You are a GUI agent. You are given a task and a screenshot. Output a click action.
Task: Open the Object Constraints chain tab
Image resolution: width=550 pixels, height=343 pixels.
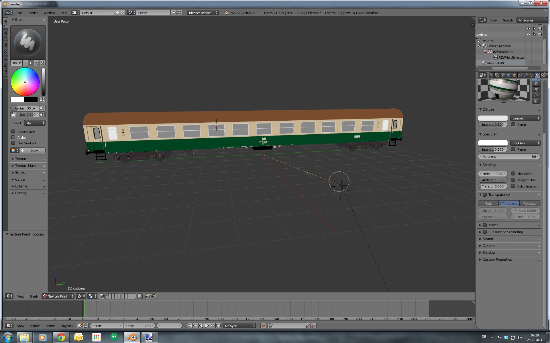coord(520,75)
